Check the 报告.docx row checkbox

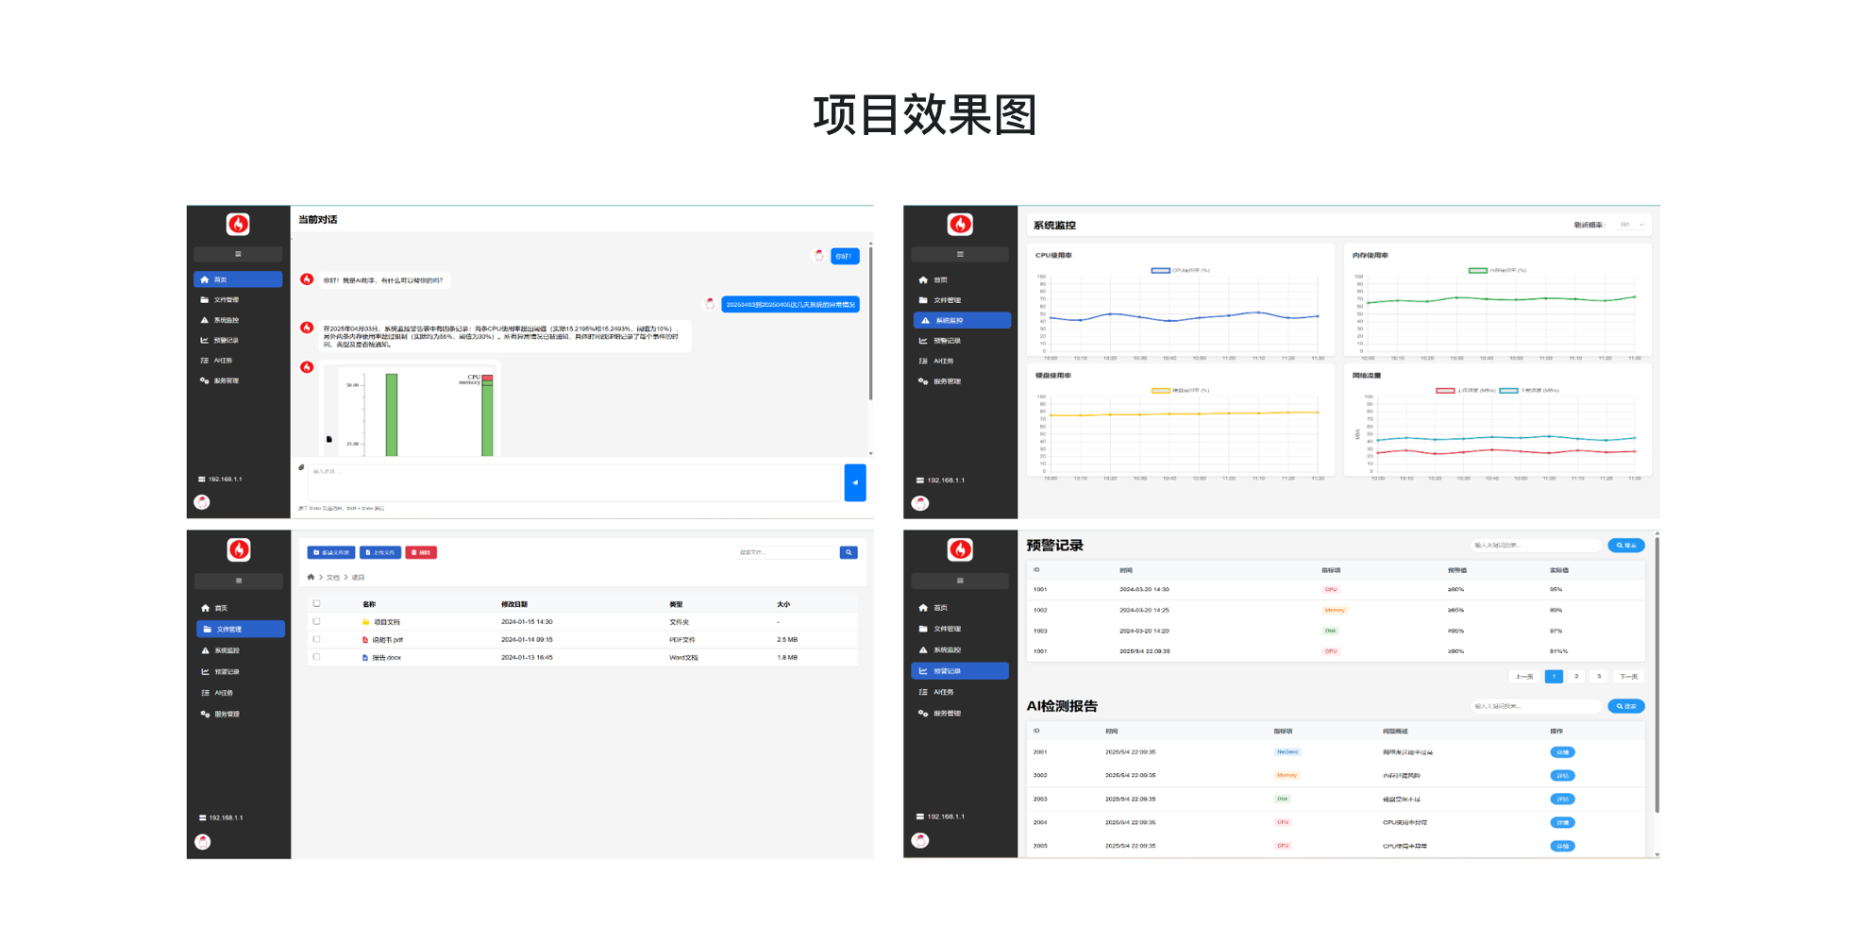click(x=316, y=657)
